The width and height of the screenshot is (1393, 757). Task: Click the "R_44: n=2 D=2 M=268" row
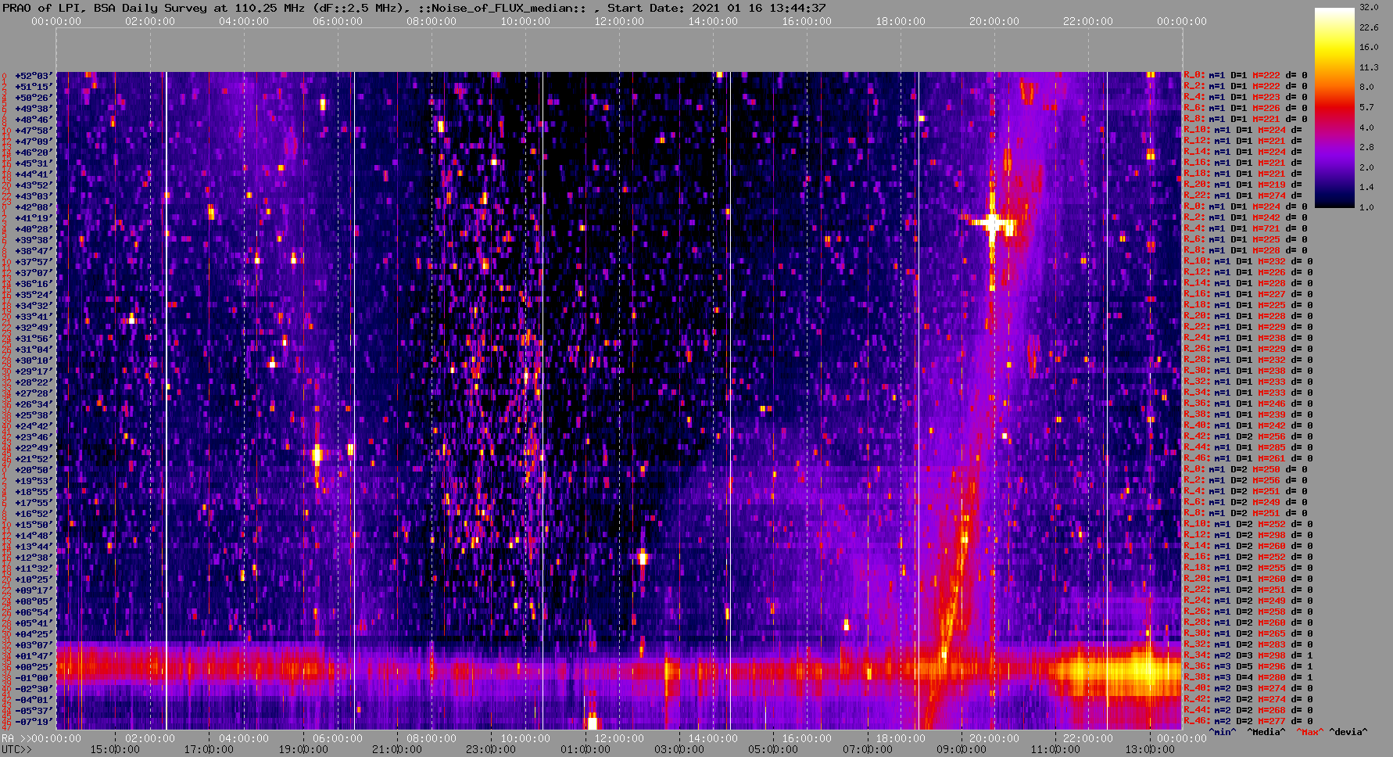(x=1248, y=711)
